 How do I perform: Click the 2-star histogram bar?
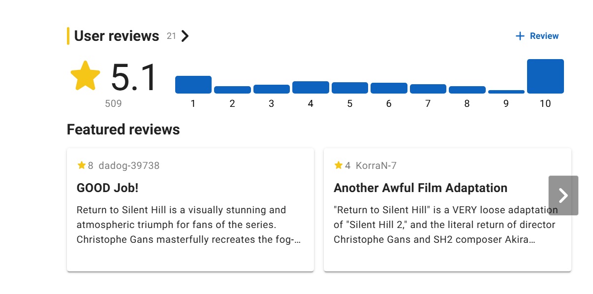232,90
